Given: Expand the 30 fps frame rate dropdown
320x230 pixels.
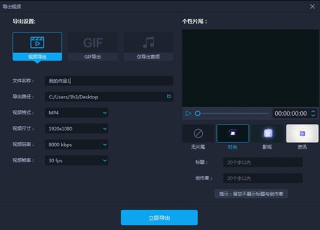Looking at the screenshot, I should (x=77, y=160).
